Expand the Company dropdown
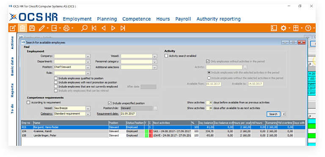The height and width of the screenshot is (157, 325). click(x=88, y=56)
